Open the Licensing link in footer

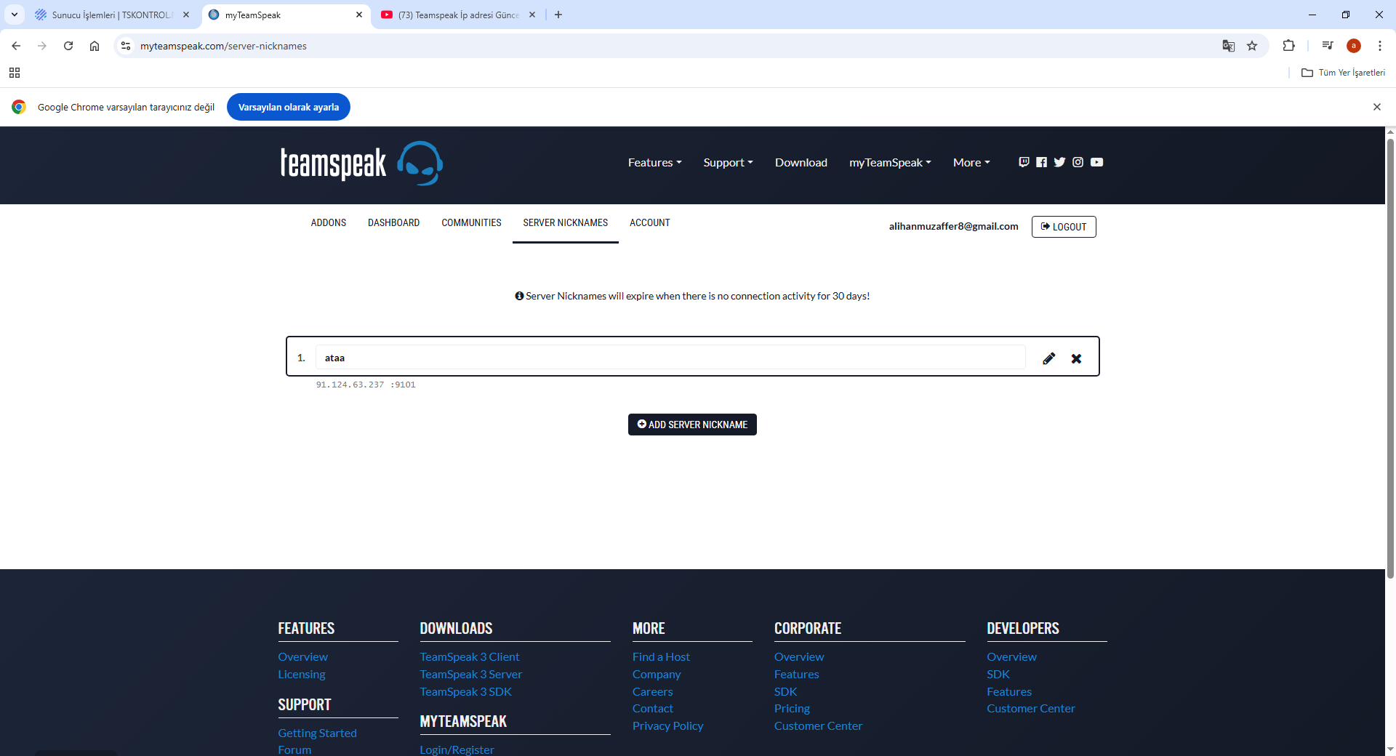tap(302, 675)
